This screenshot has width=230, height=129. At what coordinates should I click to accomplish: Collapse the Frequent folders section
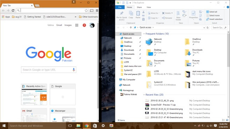pyautogui.click(x=144, y=34)
